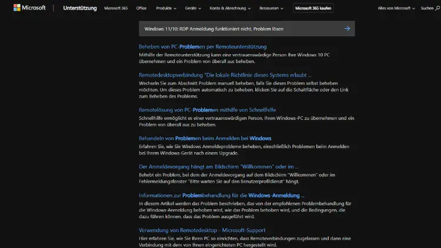Click the description starting 'Mithilfe der Remoteunterstützung kann'
The height and width of the screenshot is (248, 441).
point(234,58)
